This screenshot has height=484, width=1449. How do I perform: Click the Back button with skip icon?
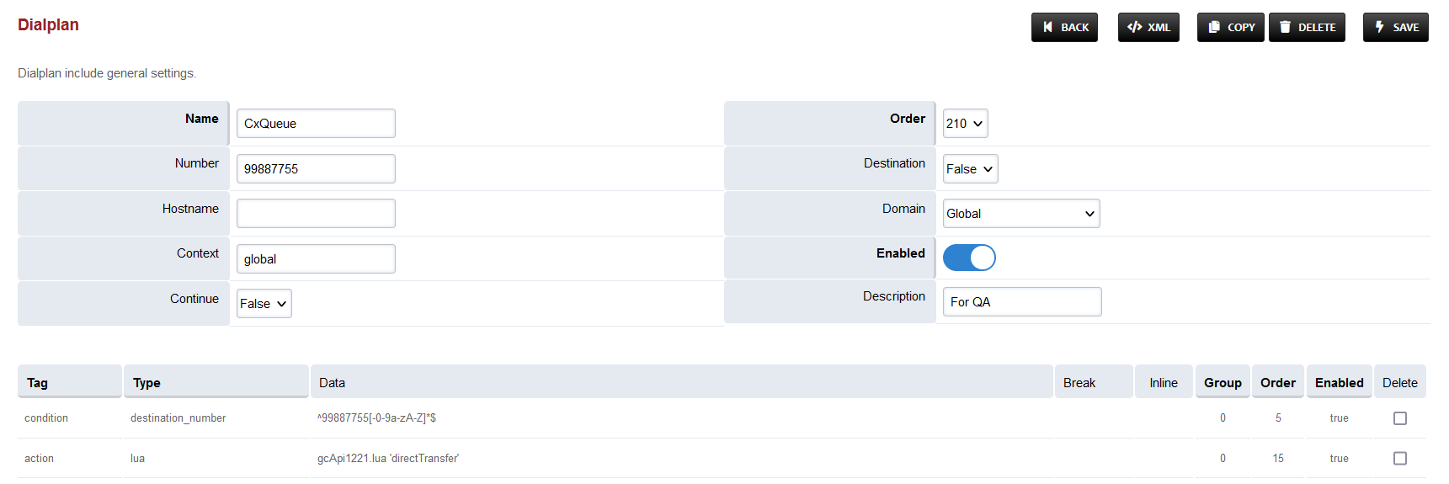pyautogui.click(x=1064, y=27)
